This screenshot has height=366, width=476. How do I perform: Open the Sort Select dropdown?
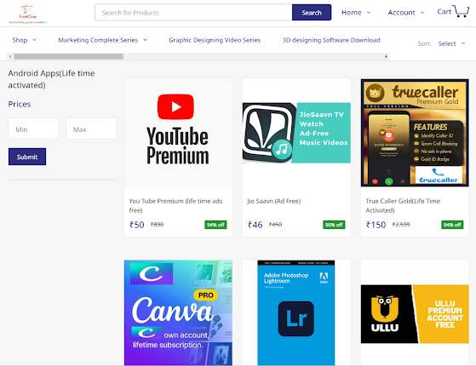pos(451,43)
